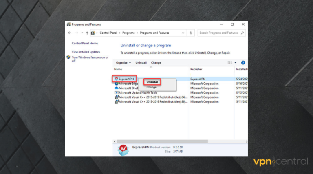The width and height of the screenshot is (313, 174).
Task: Choose Change from the context menu
Action: click(x=151, y=87)
